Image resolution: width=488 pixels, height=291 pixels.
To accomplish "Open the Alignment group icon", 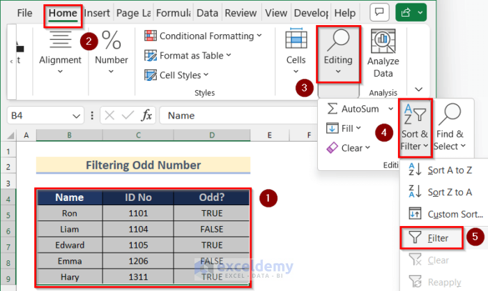I will point(61,40).
